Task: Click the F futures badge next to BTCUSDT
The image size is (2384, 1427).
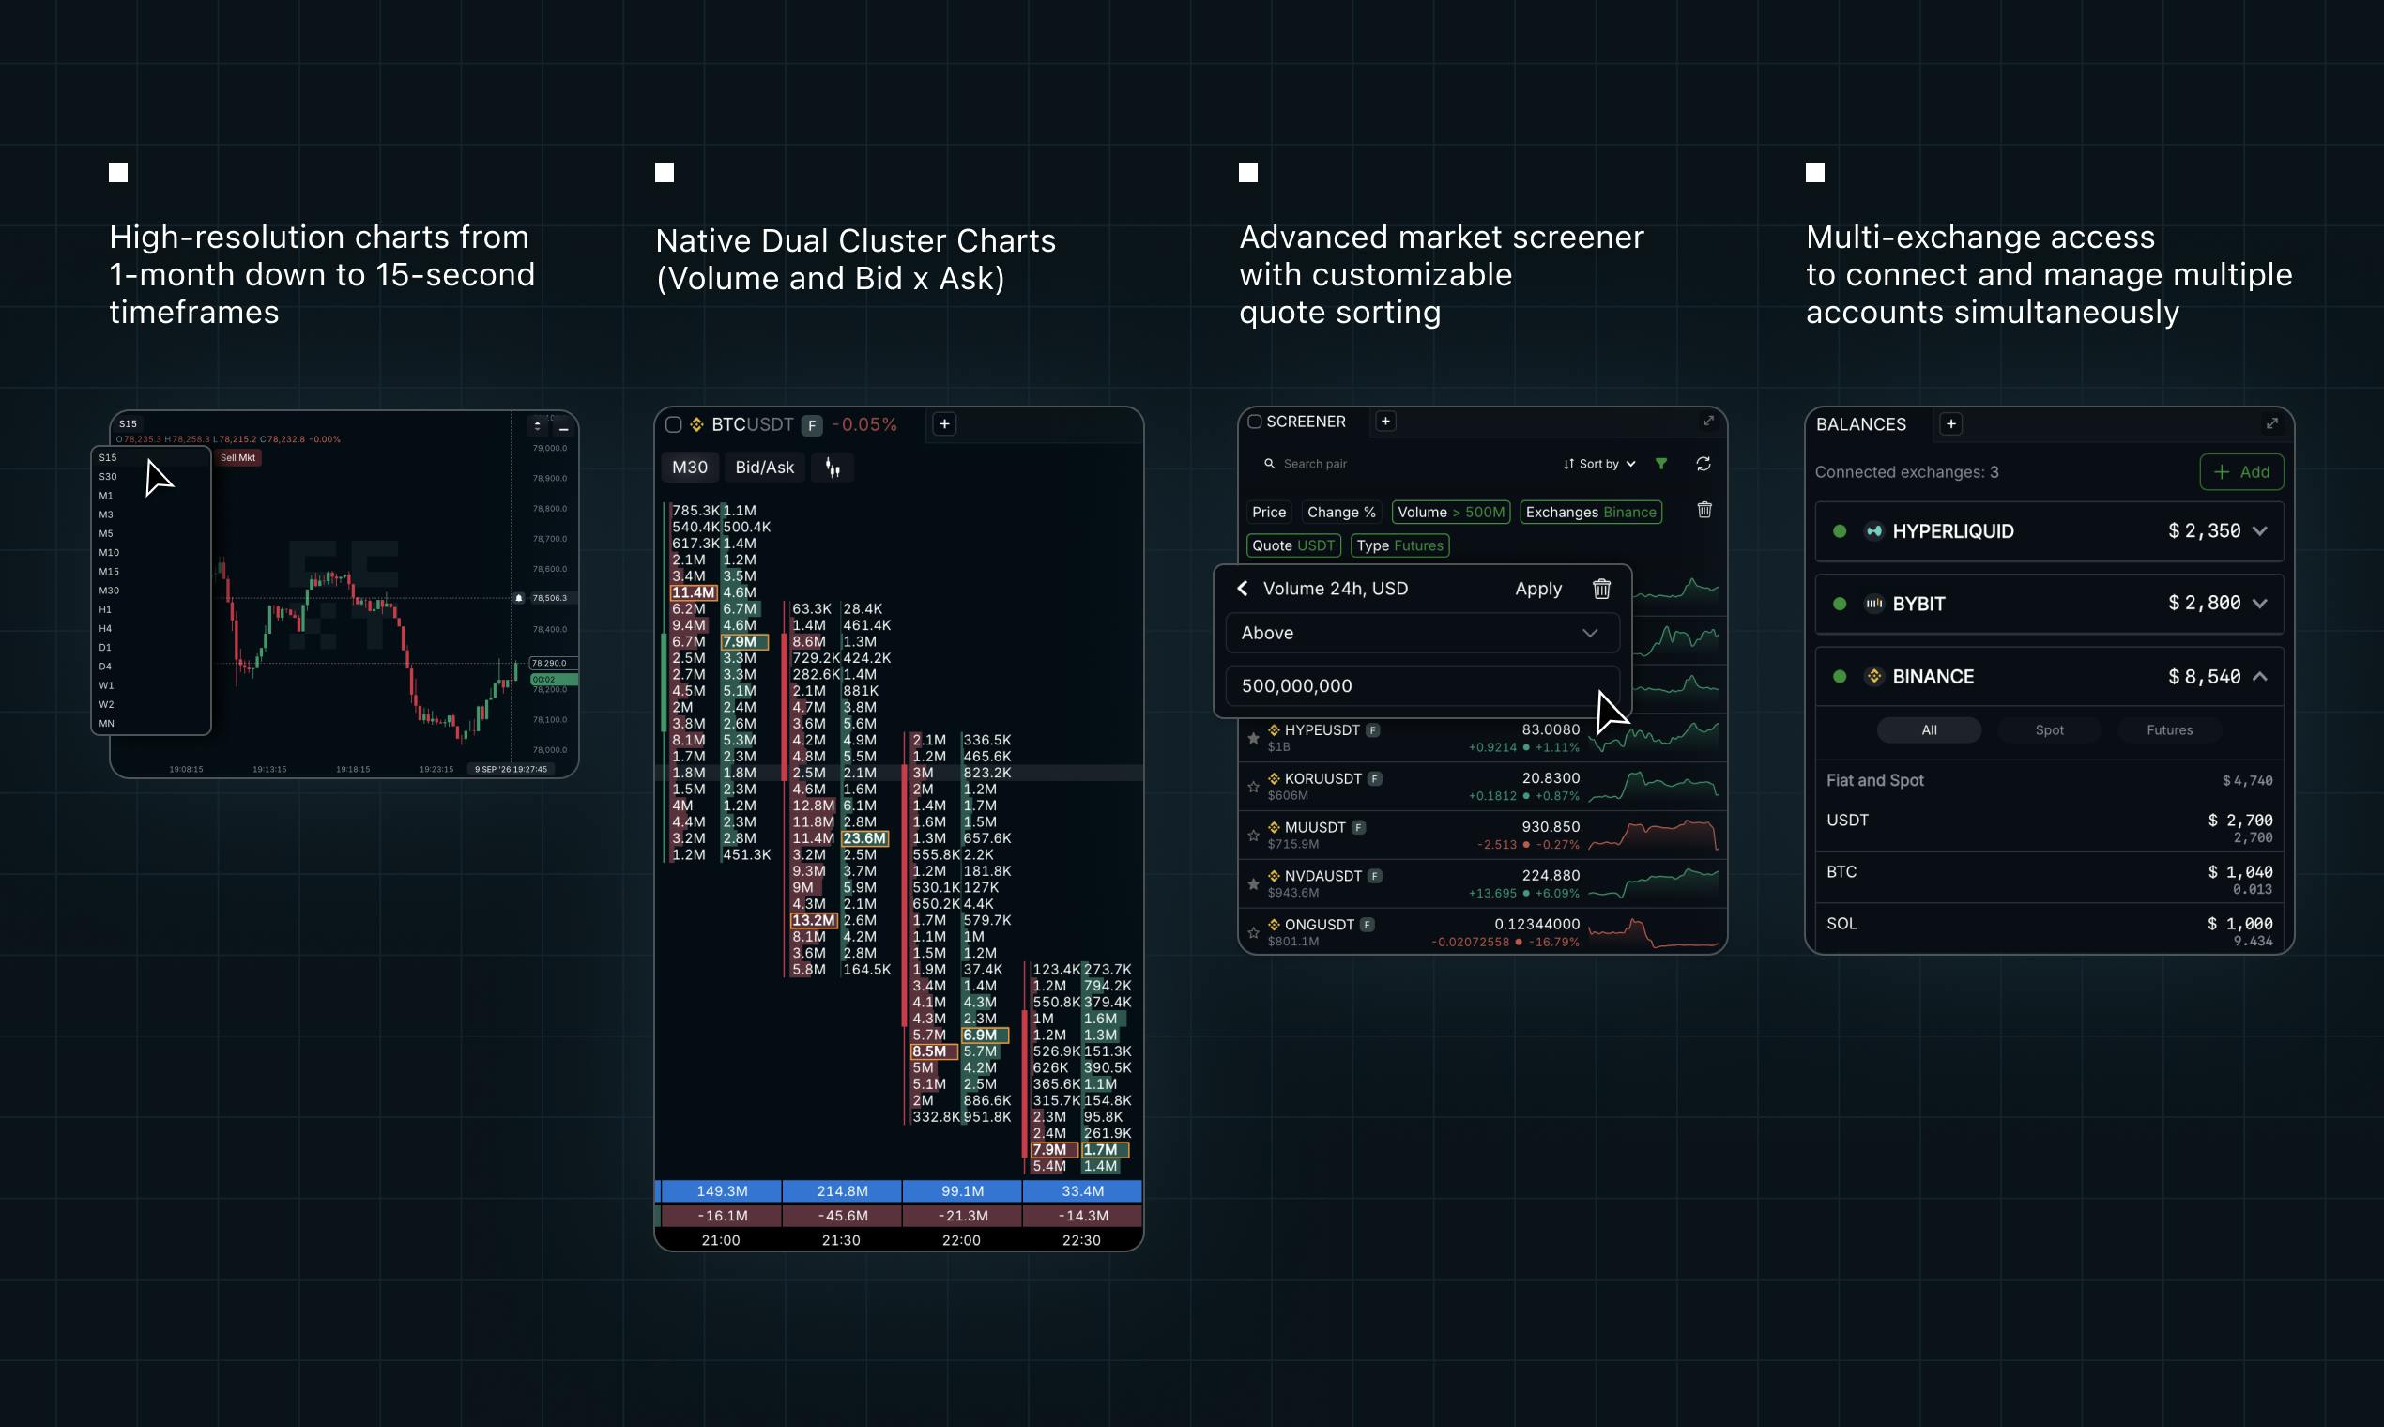Action: coord(812,425)
